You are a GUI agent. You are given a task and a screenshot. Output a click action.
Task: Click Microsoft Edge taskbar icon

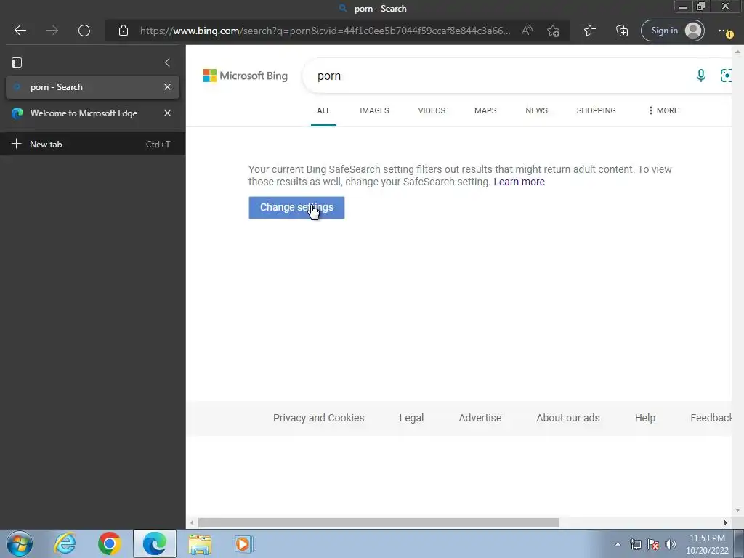tap(155, 543)
